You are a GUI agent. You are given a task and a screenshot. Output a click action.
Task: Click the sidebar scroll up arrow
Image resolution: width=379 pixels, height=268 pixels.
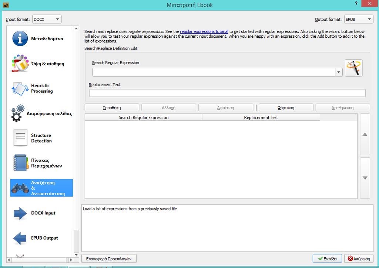point(76,29)
